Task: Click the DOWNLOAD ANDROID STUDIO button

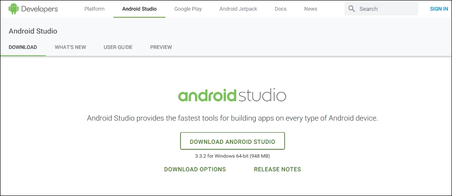Action: click(x=232, y=141)
